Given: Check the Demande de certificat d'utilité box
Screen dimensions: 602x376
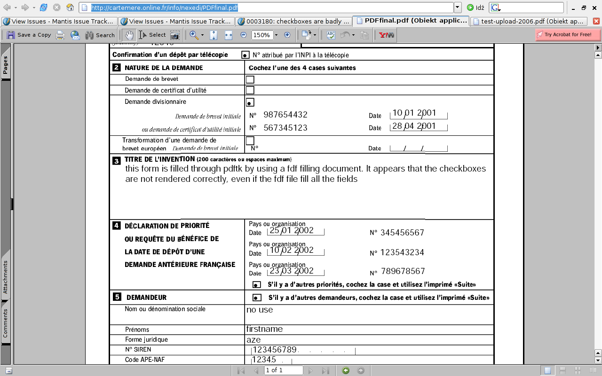Looking at the screenshot, I should (250, 90).
